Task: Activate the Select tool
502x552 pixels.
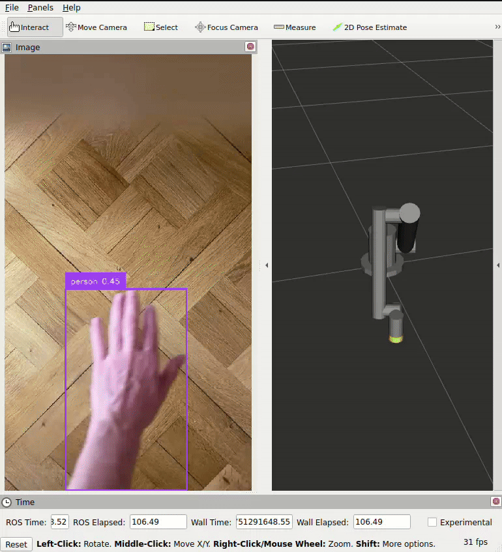Action: pos(160,27)
